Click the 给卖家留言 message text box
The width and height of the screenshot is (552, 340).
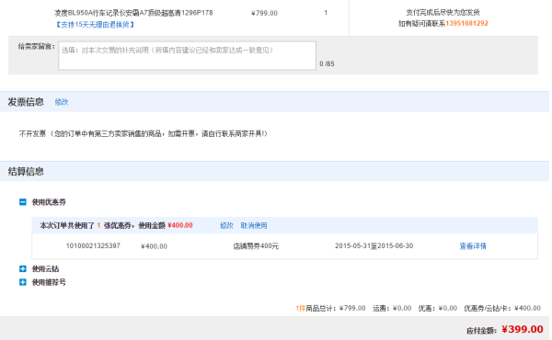pyautogui.click(x=188, y=55)
